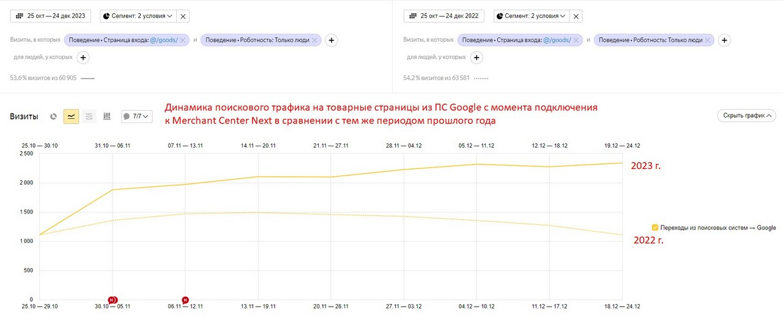
Task: Remove left Роботность: Только люди condition
Action: coord(314,40)
